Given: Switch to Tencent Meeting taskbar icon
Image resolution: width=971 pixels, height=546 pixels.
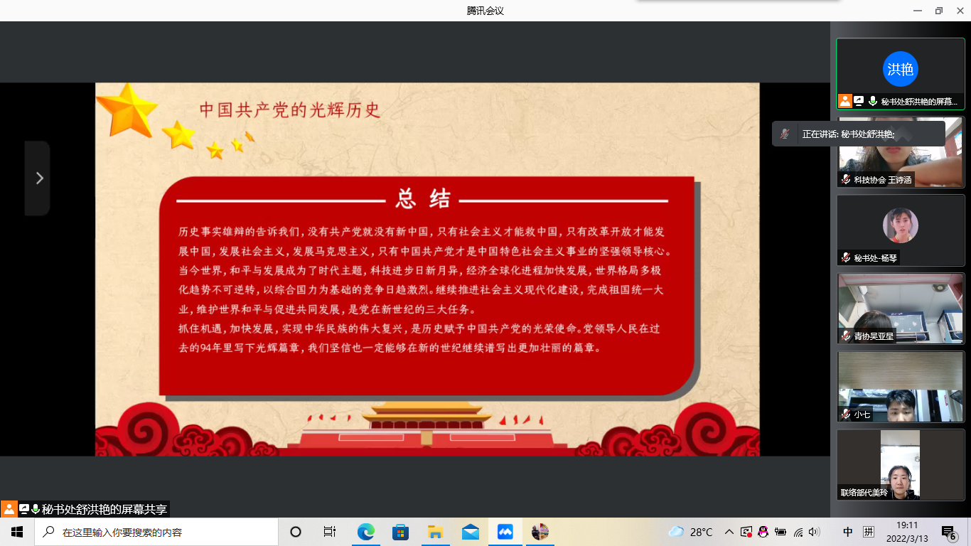Looking at the screenshot, I should [505, 532].
